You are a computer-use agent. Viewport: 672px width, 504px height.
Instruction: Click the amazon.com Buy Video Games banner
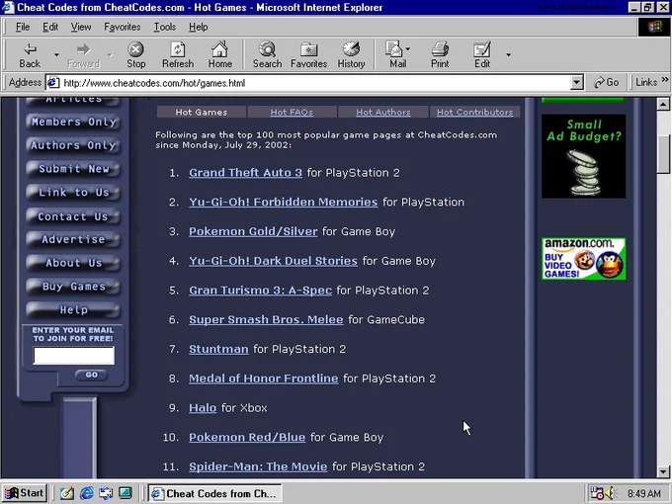pos(583,259)
